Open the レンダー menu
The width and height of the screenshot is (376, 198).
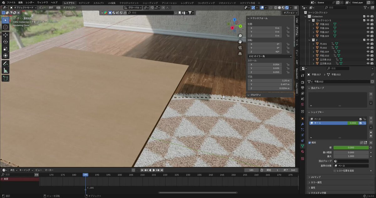pos(30,3)
